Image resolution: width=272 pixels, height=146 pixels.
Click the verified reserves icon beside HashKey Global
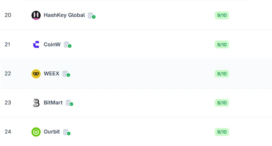(91, 16)
